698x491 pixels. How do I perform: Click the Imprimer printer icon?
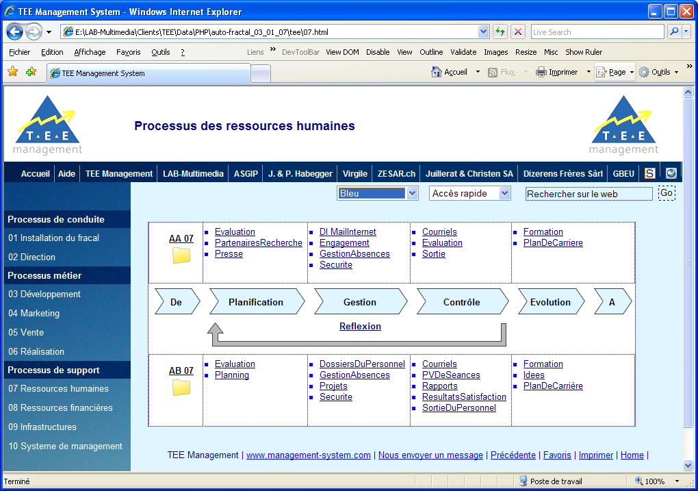541,72
